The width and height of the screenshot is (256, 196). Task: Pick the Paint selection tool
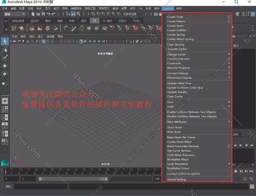click(x=5, y=58)
